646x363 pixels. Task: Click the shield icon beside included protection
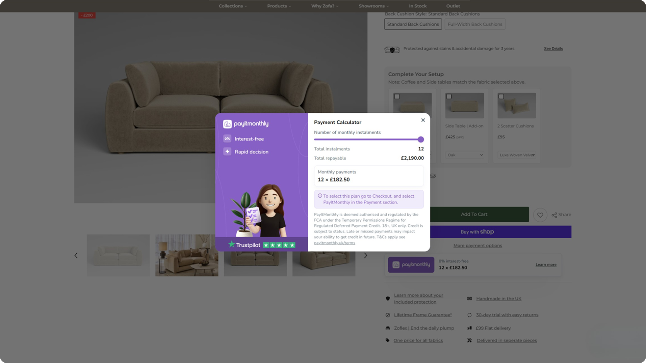(x=388, y=299)
